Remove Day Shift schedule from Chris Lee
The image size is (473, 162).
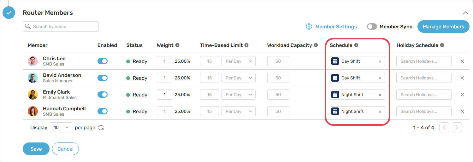[380, 61]
